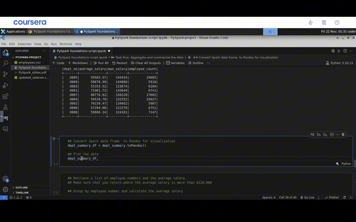Click Run All in notebook toolbar

pos(101,63)
